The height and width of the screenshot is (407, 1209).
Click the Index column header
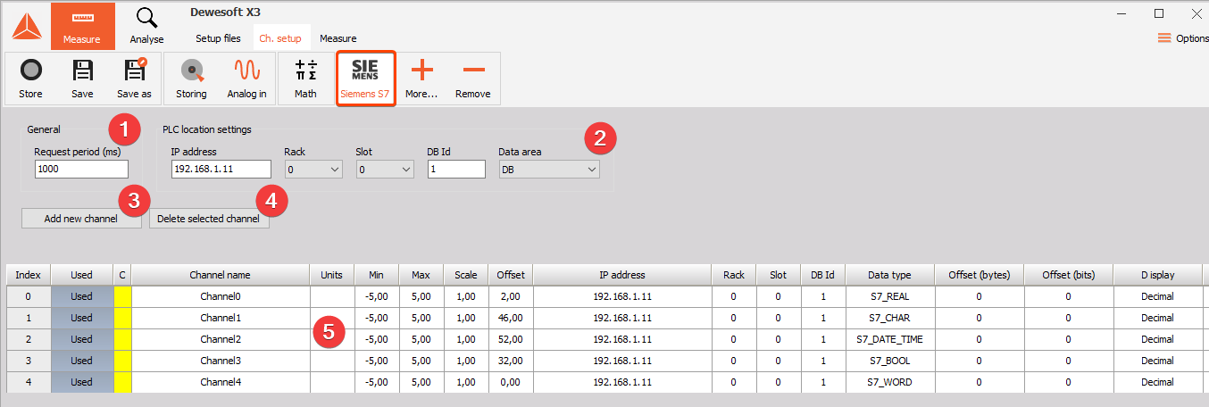[x=29, y=275]
